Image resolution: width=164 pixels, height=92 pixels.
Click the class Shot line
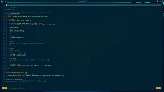tap(11, 19)
